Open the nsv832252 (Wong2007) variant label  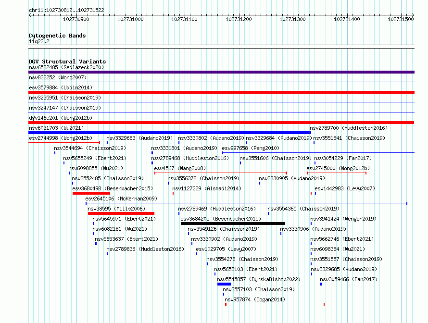click(x=58, y=77)
